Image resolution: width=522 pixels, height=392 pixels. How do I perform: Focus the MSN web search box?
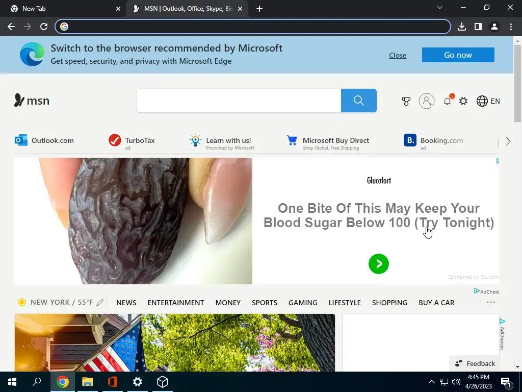coord(239,101)
